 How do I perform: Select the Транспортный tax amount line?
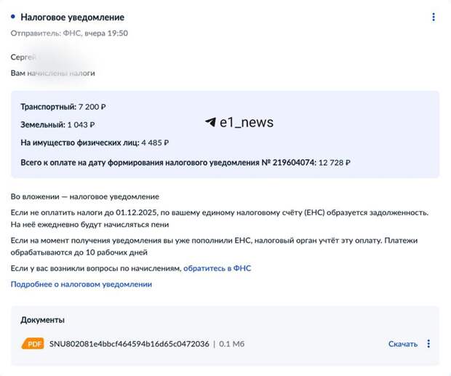(x=63, y=107)
